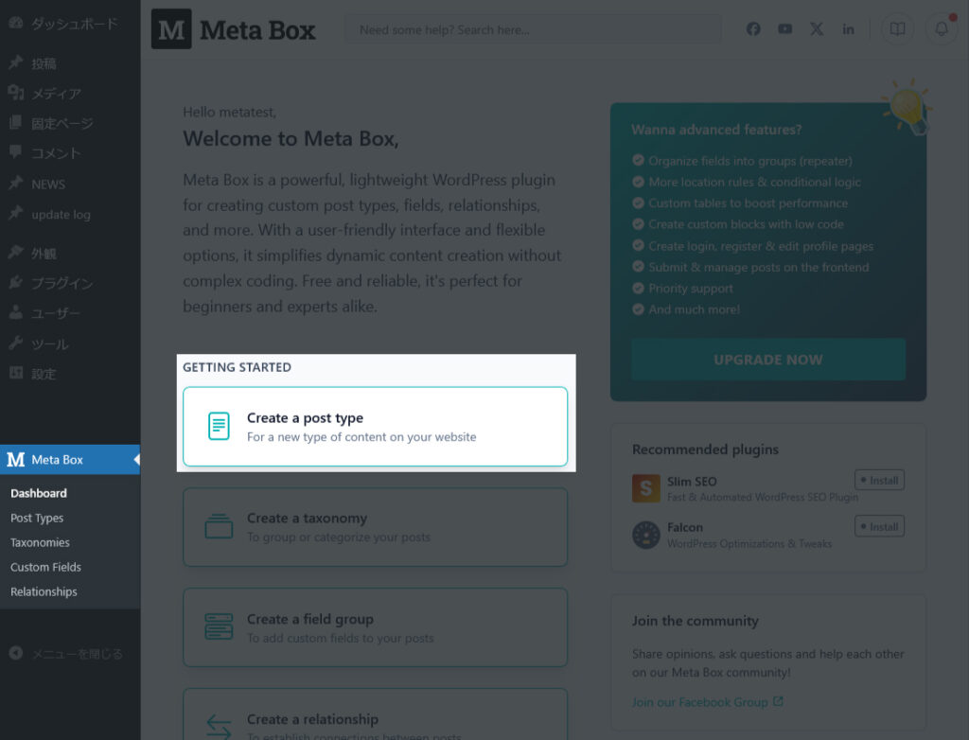Open Taxonomies in the sidebar submenu
The width and height of the screenshot is (969, 740).
(40, 542)
